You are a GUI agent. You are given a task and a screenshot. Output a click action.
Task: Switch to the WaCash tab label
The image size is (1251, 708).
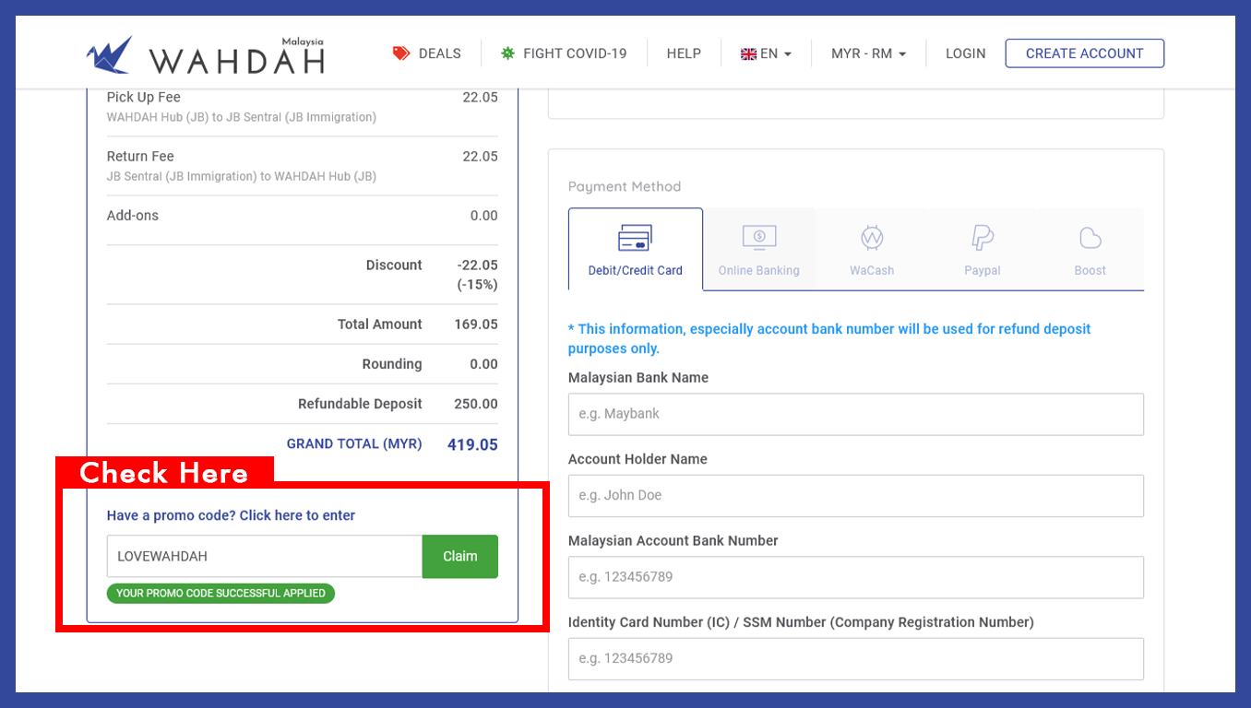pos(872,270)
